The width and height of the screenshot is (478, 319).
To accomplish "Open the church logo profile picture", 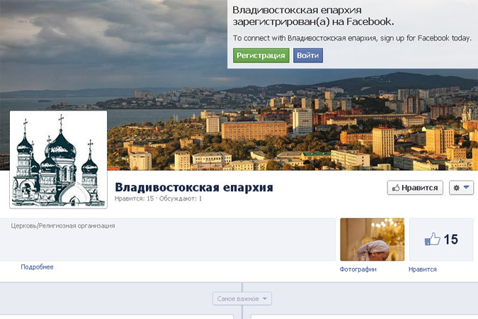I will [x=58, y=159].
